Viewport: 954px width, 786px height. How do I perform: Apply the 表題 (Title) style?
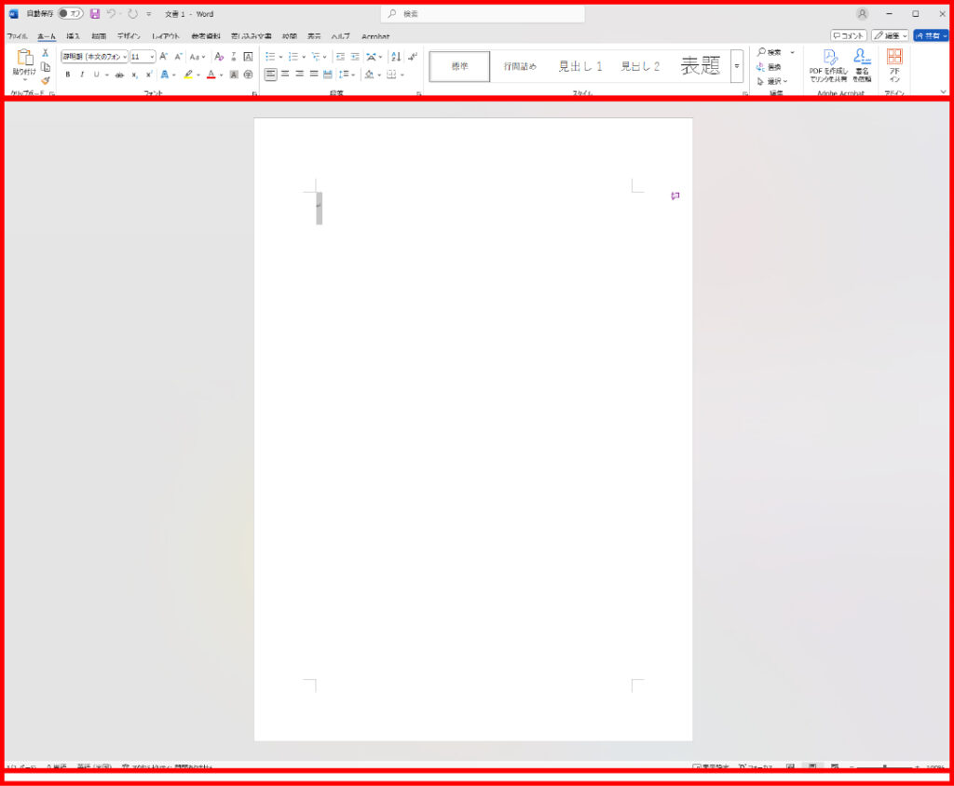point(701,66)
